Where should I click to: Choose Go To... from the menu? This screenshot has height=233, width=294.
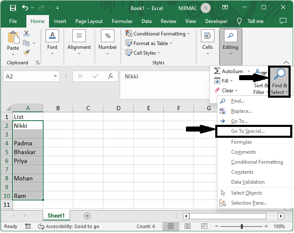click(255, 121)
